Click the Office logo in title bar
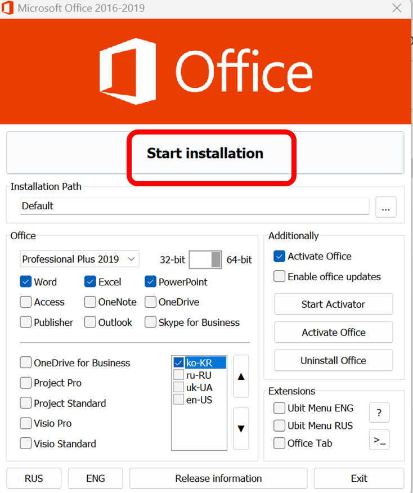This screenshot has width=413, height=493. (x=7, y=8)
